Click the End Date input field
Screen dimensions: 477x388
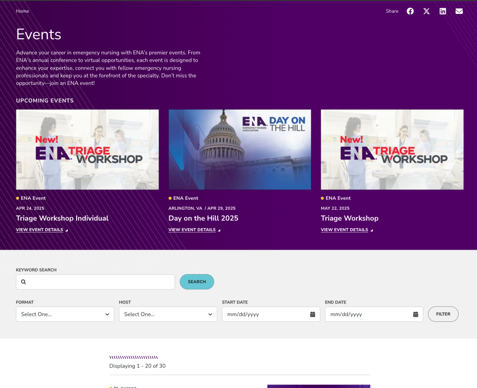coord(374,314)
